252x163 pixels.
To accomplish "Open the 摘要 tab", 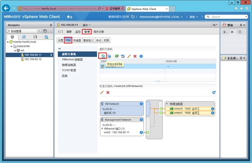I will coord(69,32).
